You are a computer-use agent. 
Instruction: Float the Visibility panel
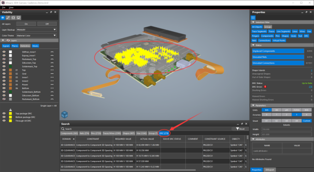(51, 12)
